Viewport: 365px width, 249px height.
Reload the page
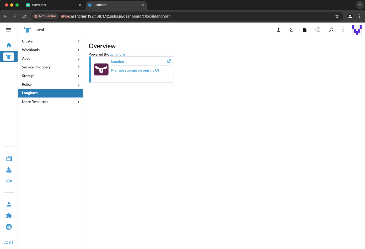(x=24, y=16)
